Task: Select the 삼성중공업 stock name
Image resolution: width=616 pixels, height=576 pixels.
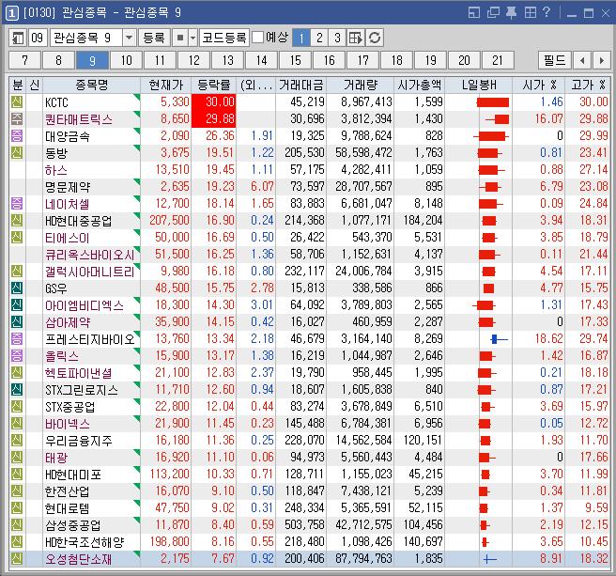Action: pyautogui.click(x=73, y=525)
